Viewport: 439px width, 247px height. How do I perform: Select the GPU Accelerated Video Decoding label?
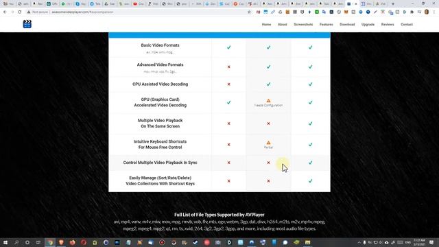[x=160, y=102]
